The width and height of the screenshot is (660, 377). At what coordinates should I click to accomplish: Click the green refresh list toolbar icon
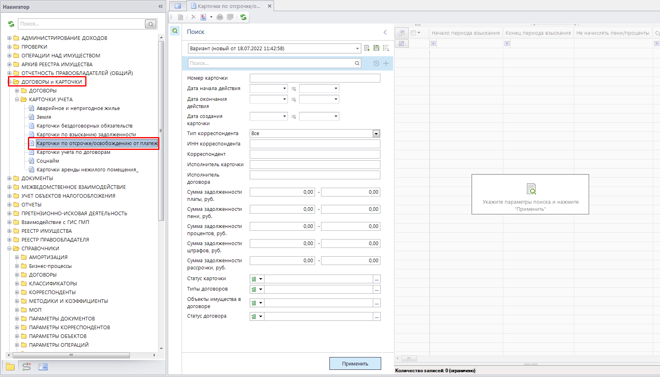coord(243,17)
